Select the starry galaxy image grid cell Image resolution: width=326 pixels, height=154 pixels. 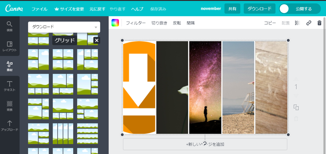(205, 87)
